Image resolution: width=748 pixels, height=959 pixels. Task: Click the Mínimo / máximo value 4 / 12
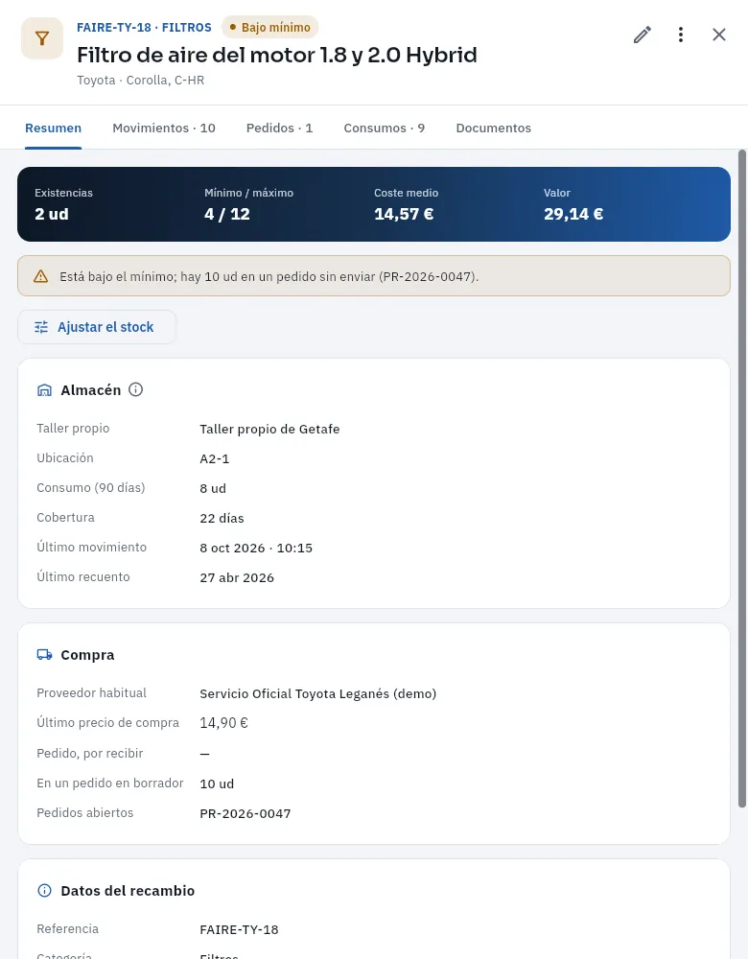[x=227, y=214]
